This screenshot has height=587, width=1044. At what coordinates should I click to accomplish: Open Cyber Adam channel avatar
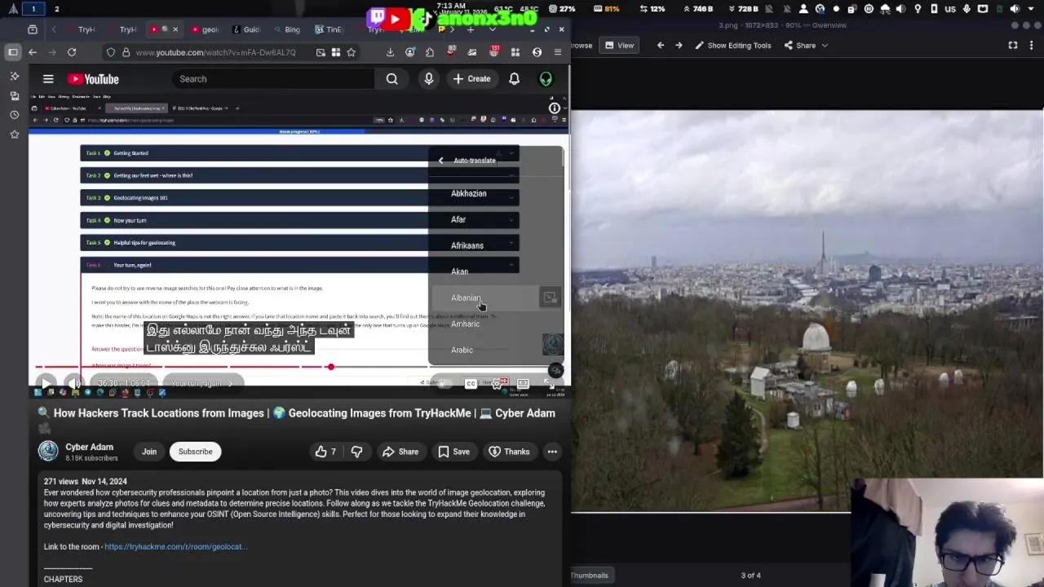coord(48,452)
